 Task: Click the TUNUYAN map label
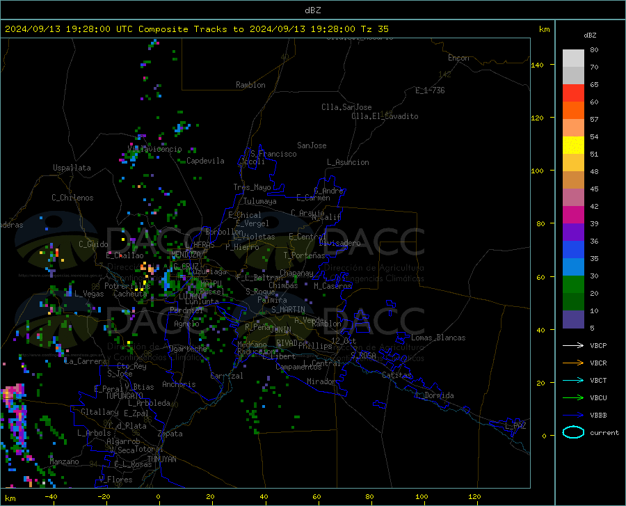(x=161, y=459)
